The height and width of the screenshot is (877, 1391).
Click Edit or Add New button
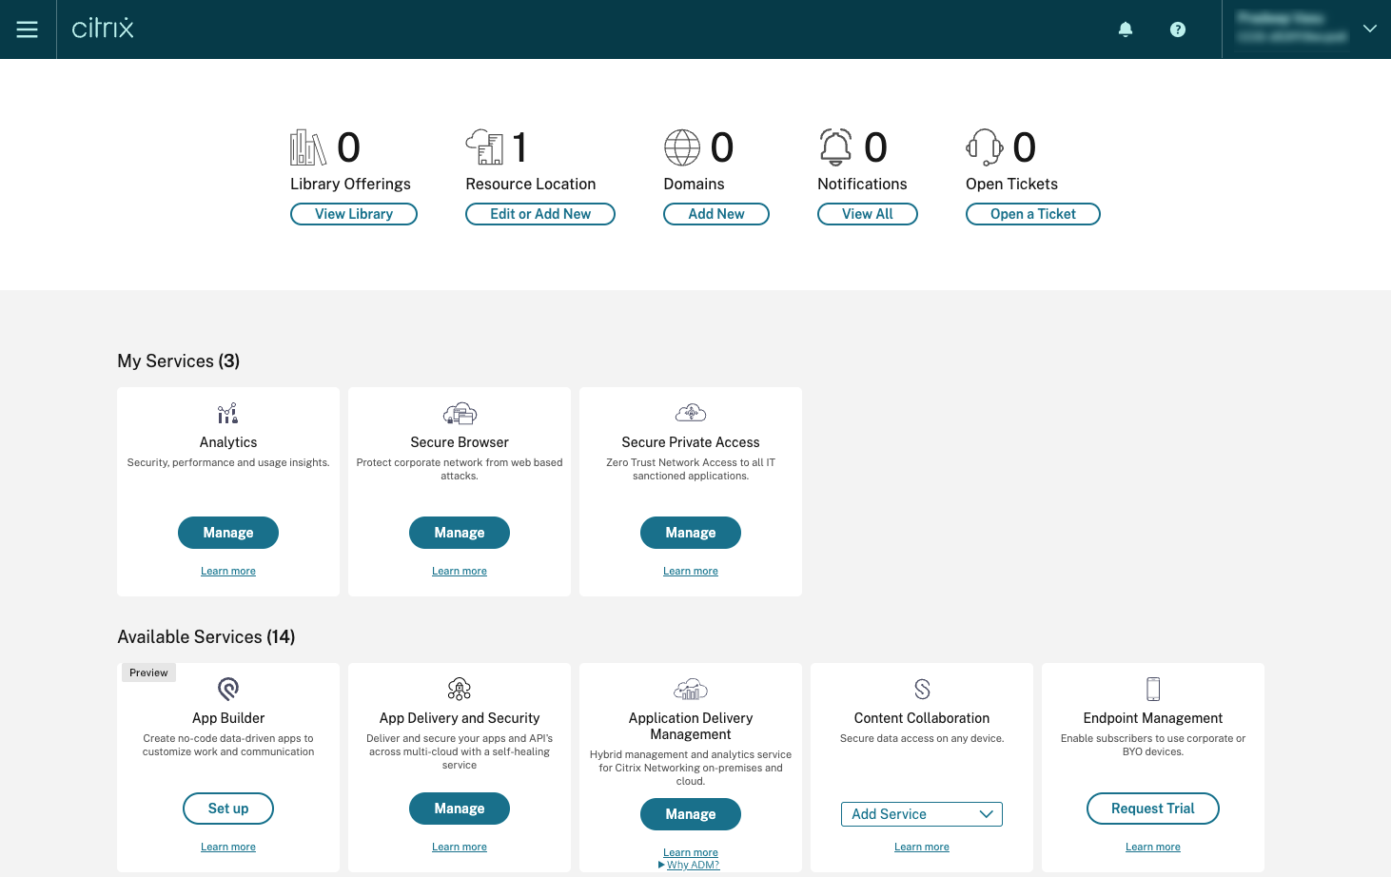tap(540, 214)
